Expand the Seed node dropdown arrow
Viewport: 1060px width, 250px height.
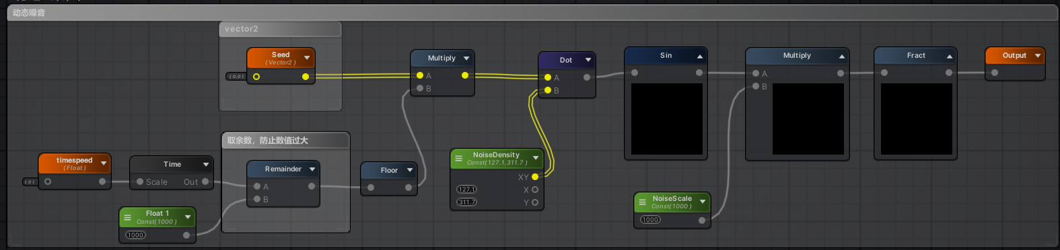tap(307, 58)
